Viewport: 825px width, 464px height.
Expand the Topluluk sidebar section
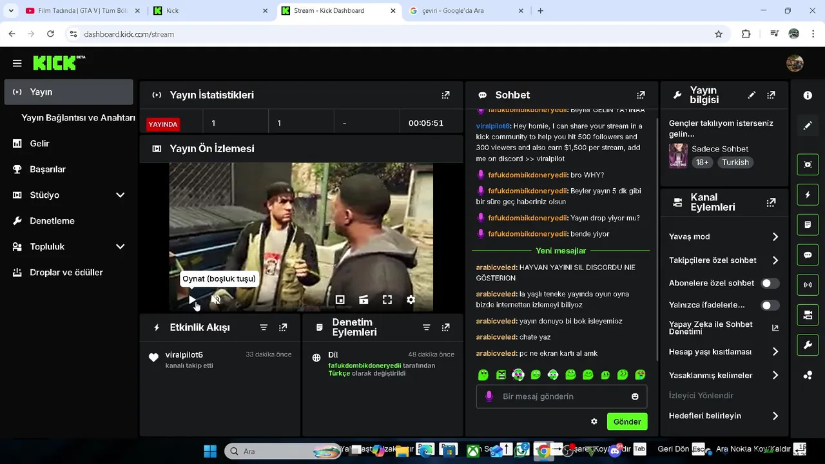point(120,246)
